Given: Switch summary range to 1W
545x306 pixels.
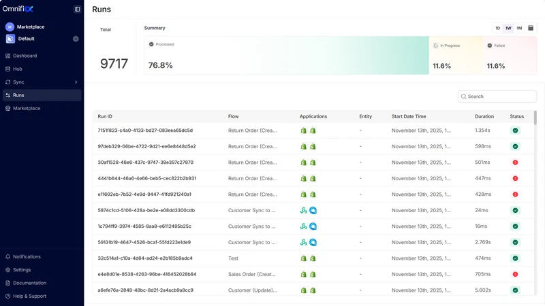Looking at the screenshot, I should click(x=508, y=28).
